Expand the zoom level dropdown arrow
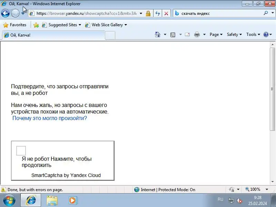The width and height of the screenshot is (276, 207). point(267,189)
